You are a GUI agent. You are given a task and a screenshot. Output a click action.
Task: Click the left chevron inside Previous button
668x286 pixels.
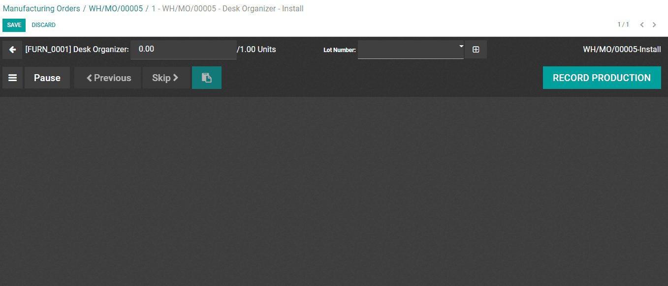pos(90,77)
